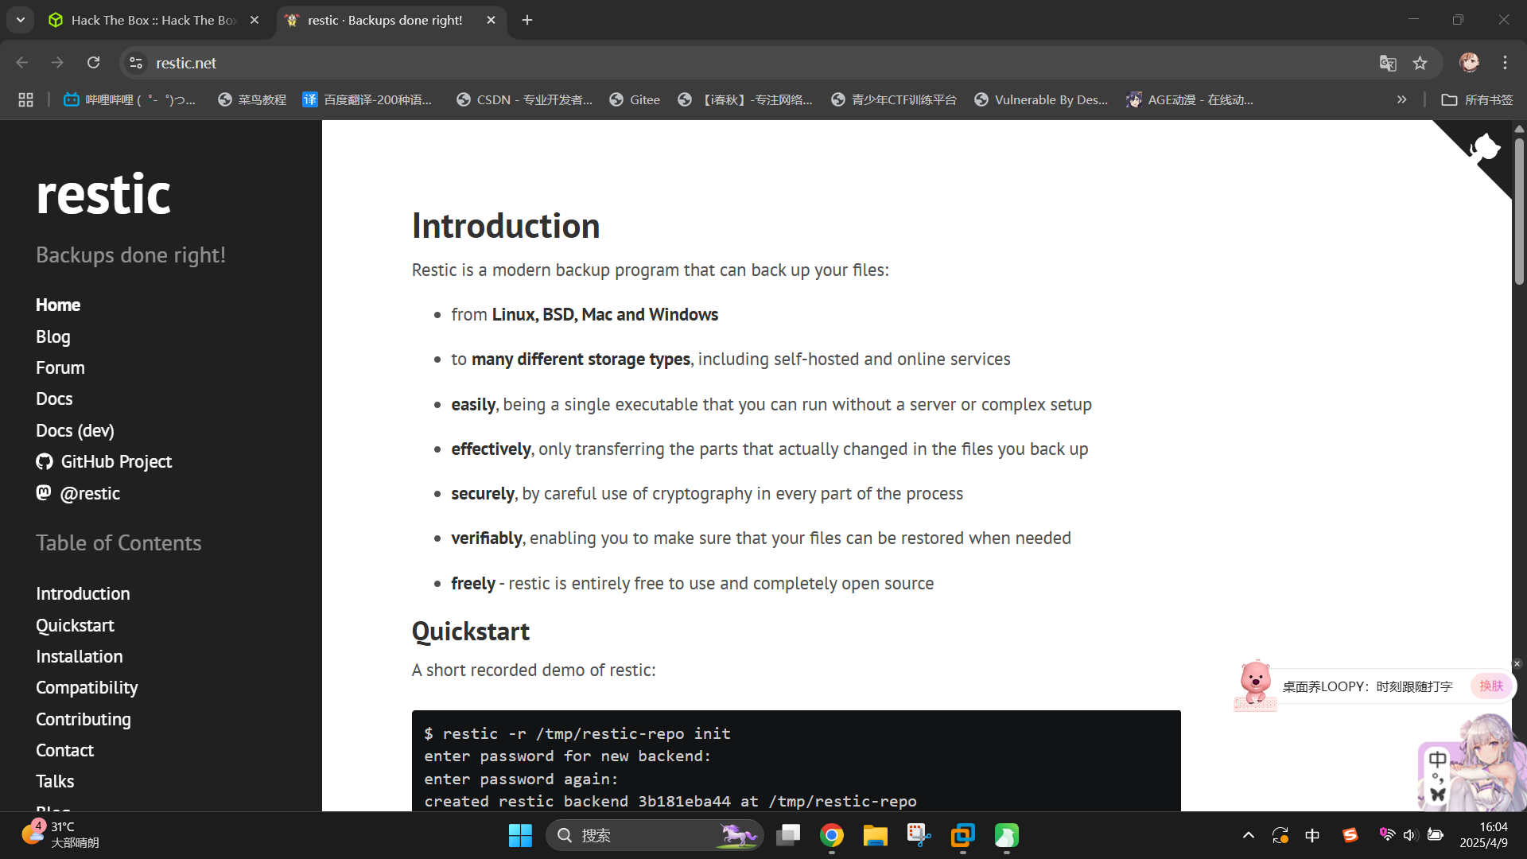Open File Explorer from taskbar
Viewport: 1527px width, 859px height.
click(876, 835)
